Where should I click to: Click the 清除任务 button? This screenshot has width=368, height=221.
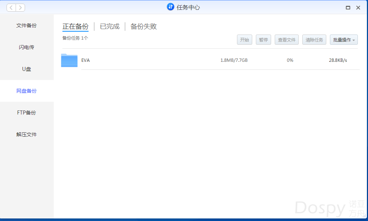coord(314,40)
